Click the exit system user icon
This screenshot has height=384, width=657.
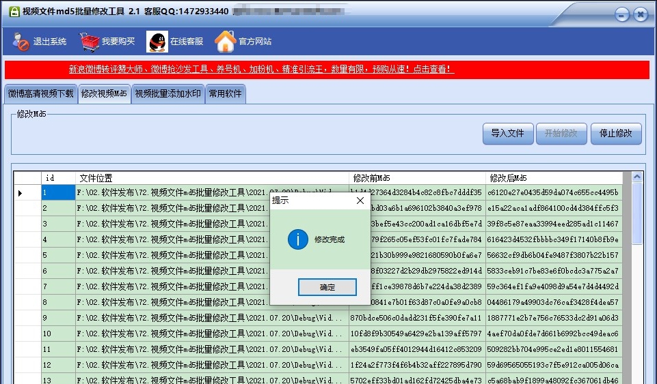click(x=20, y=42)
